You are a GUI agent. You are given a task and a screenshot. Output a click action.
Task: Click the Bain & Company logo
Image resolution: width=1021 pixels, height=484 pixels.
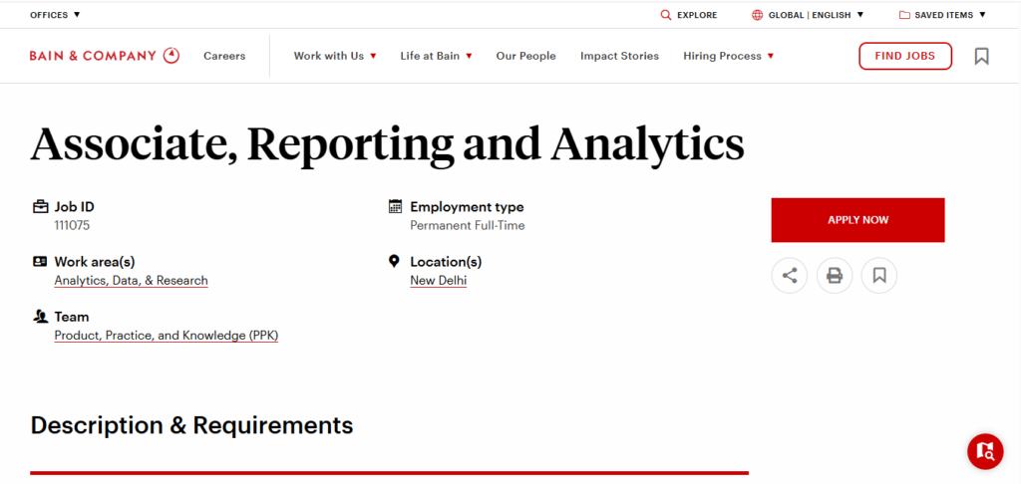point(104,56)
